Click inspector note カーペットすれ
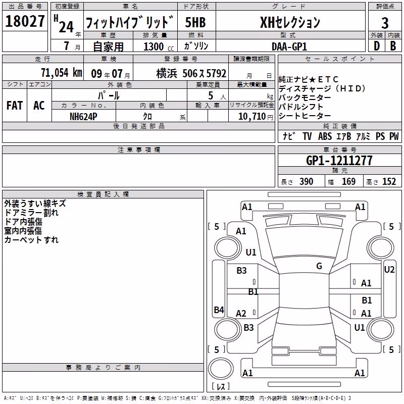 tap(31, 239)
